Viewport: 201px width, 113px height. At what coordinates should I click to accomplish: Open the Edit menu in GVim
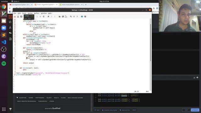tap(19, 13)
